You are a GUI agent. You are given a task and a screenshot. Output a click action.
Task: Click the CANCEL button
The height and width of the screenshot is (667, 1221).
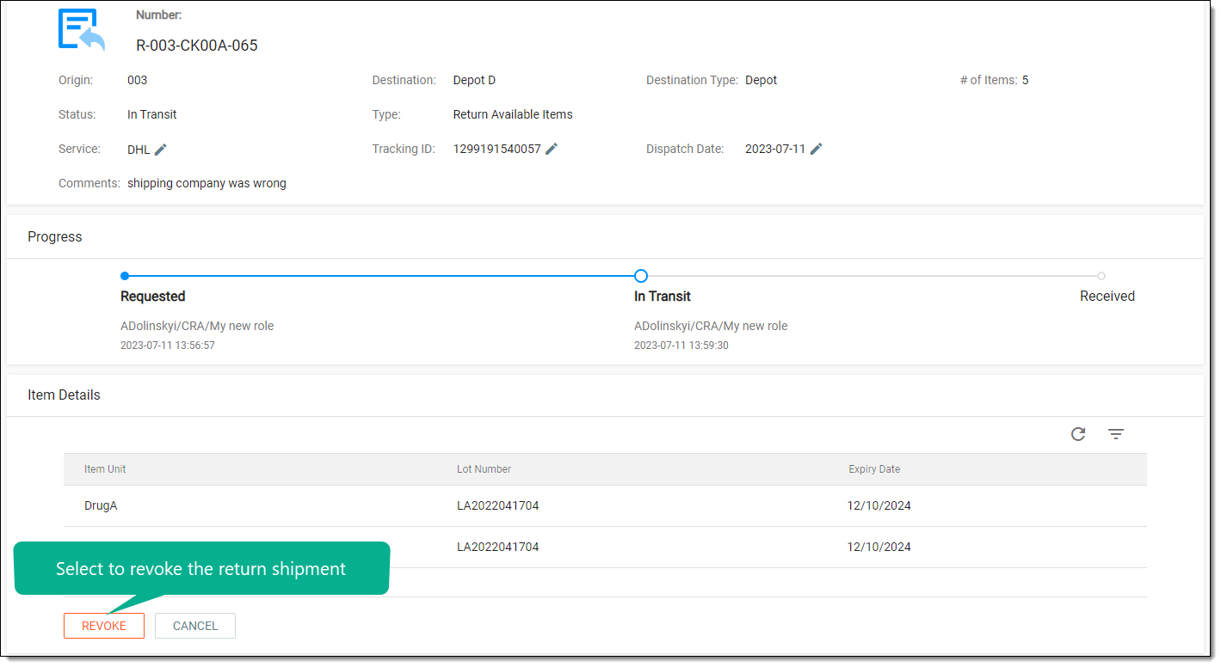click(x=195, y=626)
